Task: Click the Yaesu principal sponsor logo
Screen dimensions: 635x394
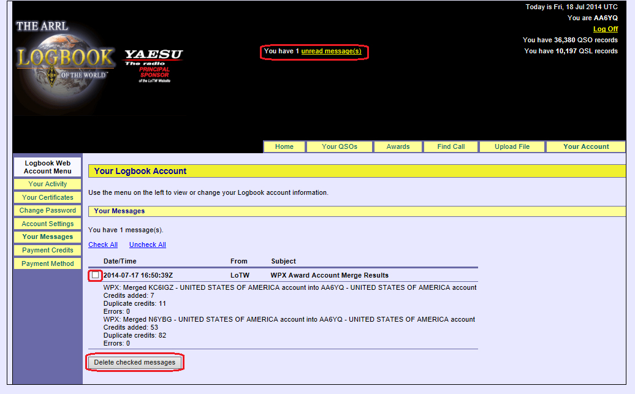Action: click(x=154, y=66)
